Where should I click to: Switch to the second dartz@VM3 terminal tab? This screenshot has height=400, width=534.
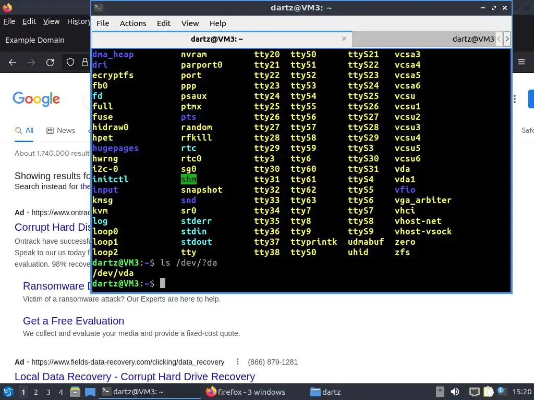[x=424, y=39]
